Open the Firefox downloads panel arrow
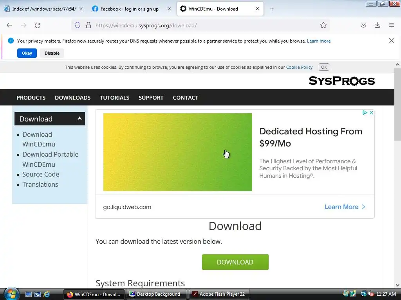The image size is (401, 300). point(377,25)
